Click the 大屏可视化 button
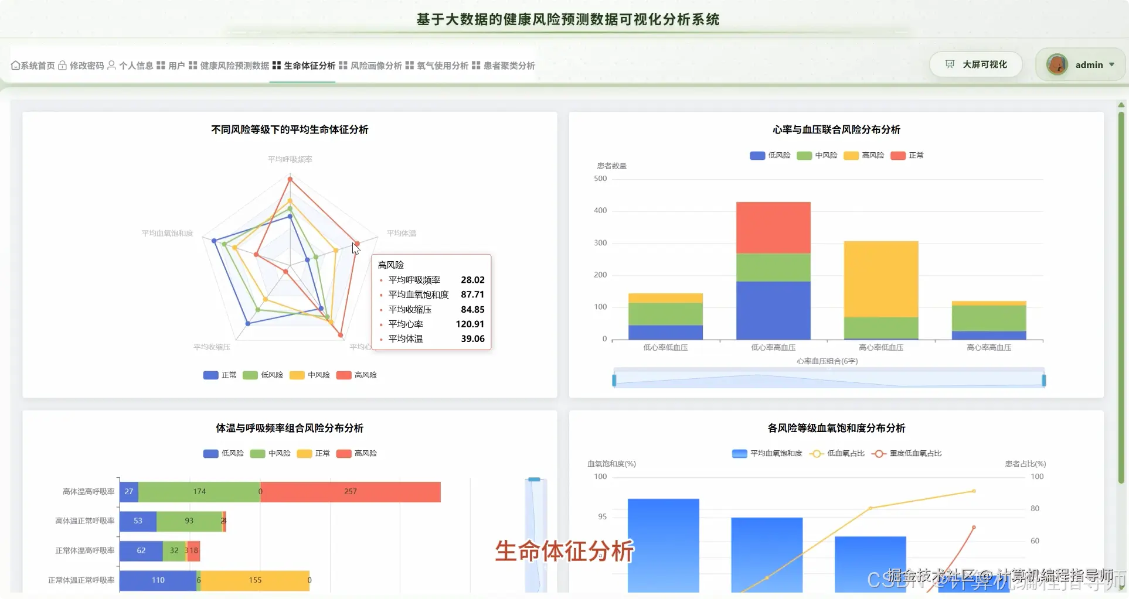Image resolution: width=1129 pixels, height=599 pixels. [976, 64]
